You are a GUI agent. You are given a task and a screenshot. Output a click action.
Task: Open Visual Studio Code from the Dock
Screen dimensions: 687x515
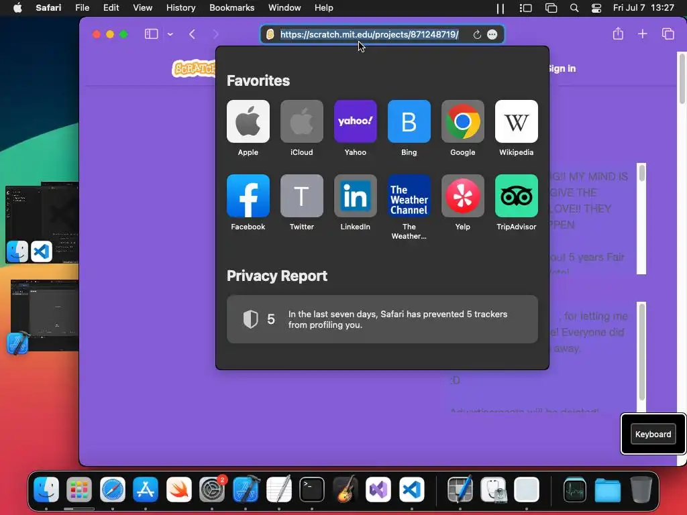point(411,489)
